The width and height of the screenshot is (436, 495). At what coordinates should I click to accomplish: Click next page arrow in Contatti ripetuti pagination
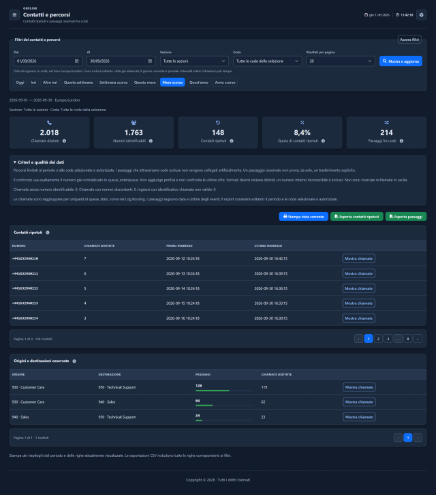[418, 339]
